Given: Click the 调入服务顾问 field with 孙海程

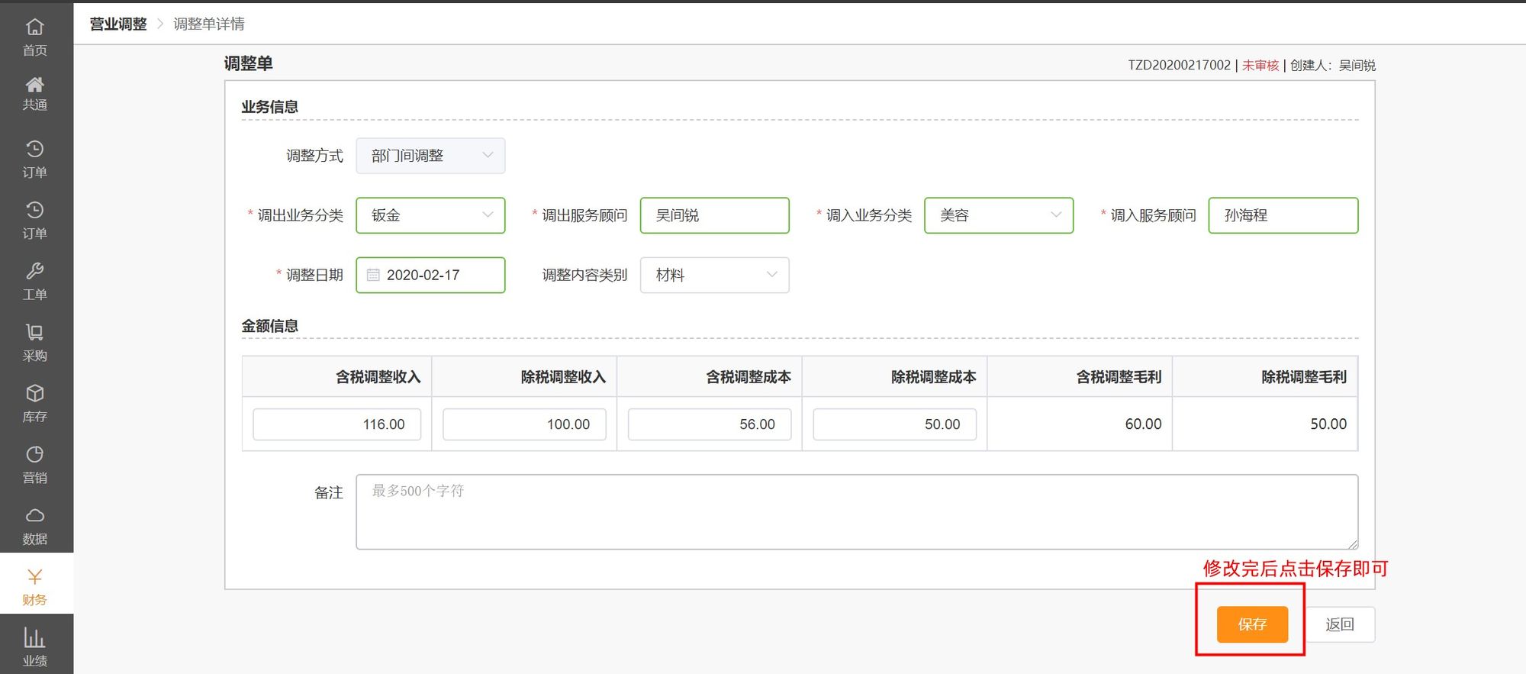Looking at the screenshot, I should point(1283,215).
